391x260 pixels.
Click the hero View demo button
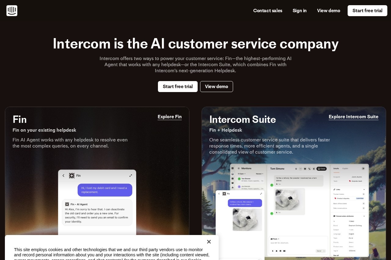(217, 87)
